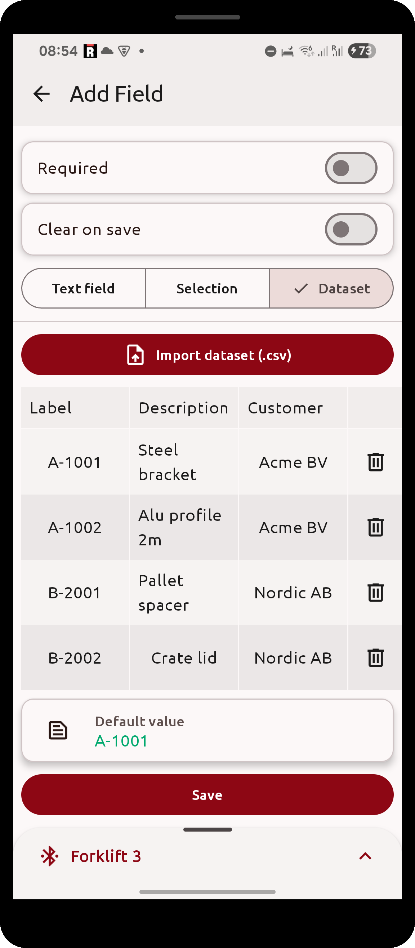Image resolution: width=415 pixels, height=948 pixels.
Task: Remove the B-2001 Pallet spacer row
Action: point(375,592)
